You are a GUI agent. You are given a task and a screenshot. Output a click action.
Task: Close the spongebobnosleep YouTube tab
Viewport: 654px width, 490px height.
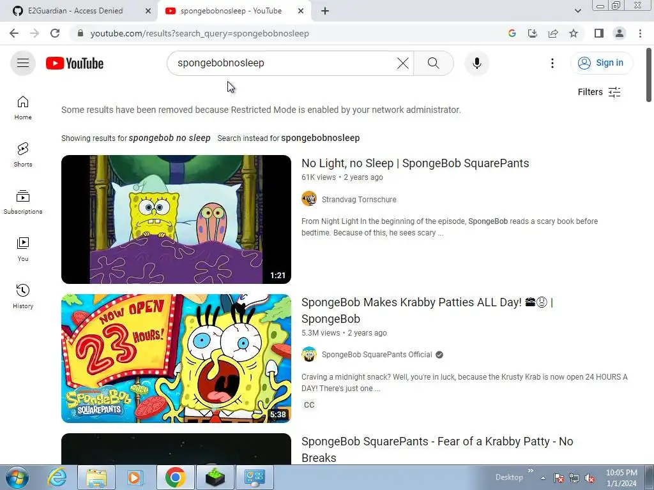click(301, 11)
